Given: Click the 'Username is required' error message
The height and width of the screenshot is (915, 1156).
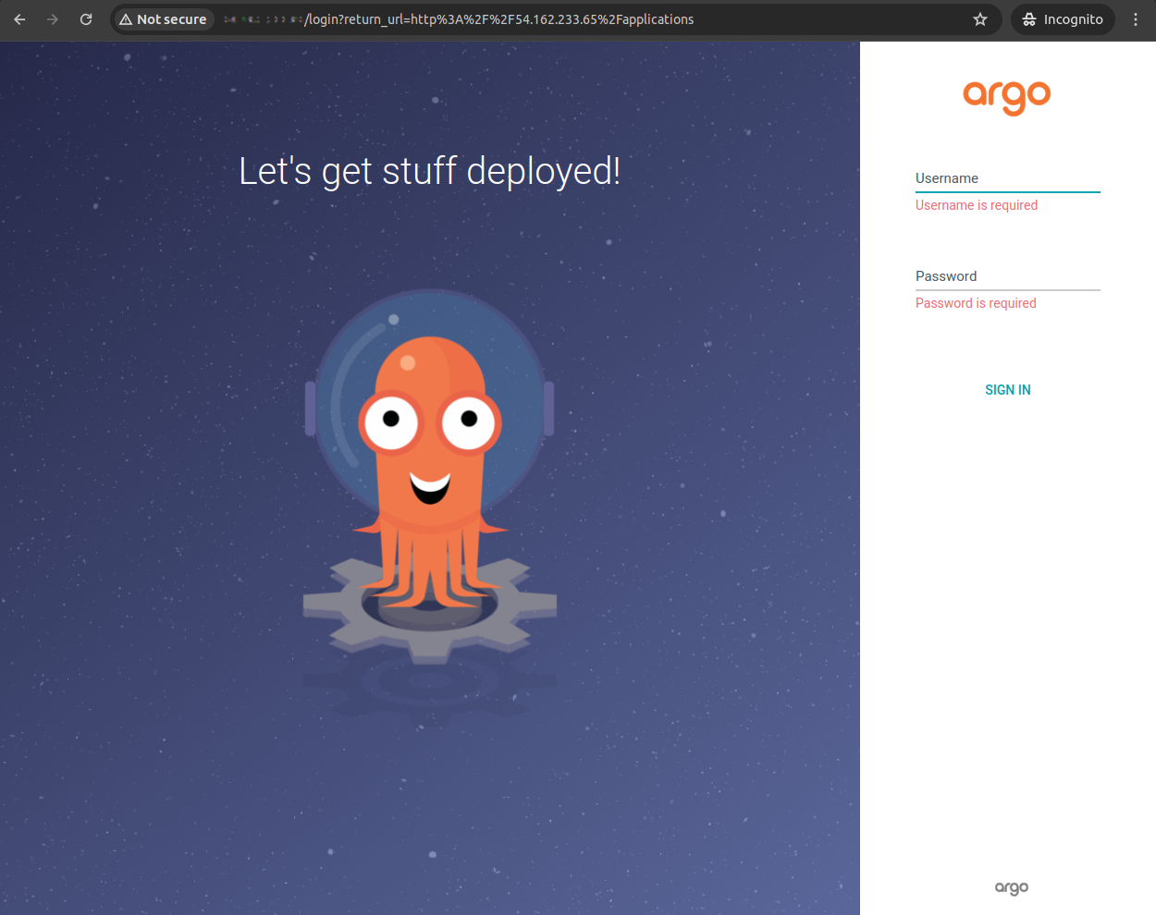Looking at the screenshot, I should coord(976,204).
